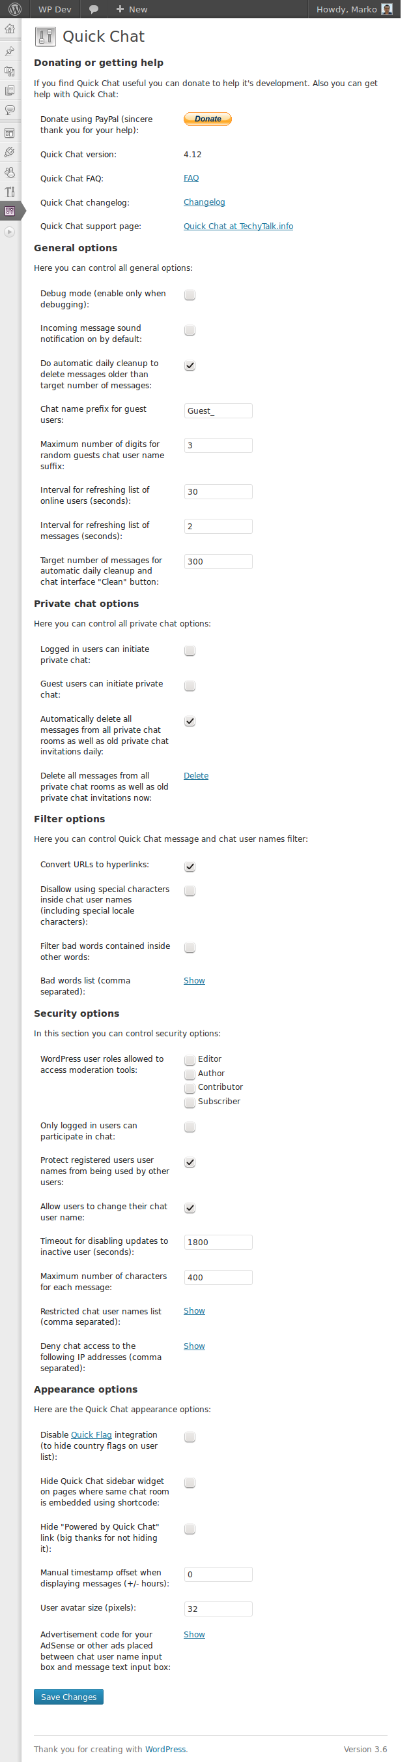Uncheck Convert URLs to hyperlinks

pyautogui.click(x=190, y=867)
